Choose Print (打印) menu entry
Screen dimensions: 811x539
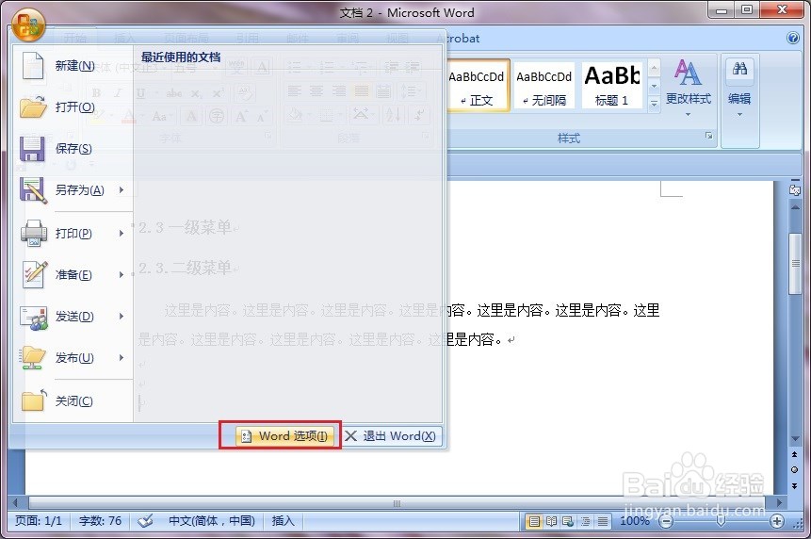73,234
